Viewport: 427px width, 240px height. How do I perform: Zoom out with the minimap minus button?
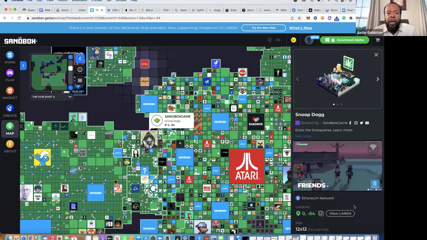pos(70,88)
